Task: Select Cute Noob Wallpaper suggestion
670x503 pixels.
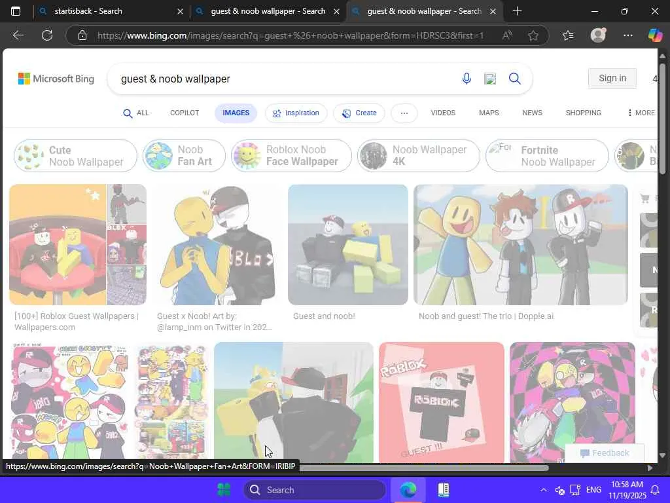Action: [x=76, y=156]
